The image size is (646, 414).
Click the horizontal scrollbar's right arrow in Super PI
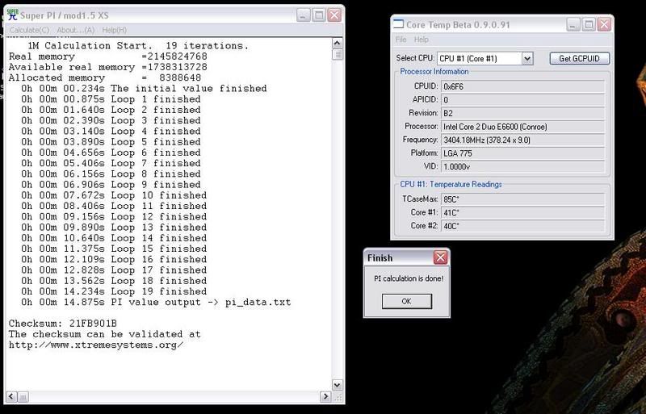[x=324, y=396]
